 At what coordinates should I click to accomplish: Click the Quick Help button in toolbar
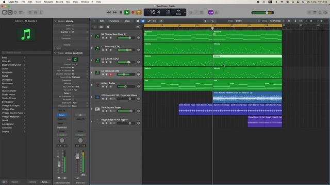coord(15,12)
